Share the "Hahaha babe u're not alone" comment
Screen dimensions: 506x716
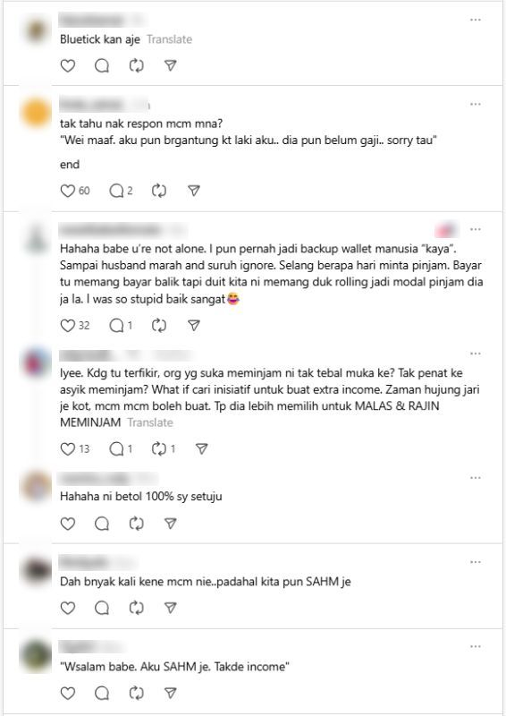point(194,325)
